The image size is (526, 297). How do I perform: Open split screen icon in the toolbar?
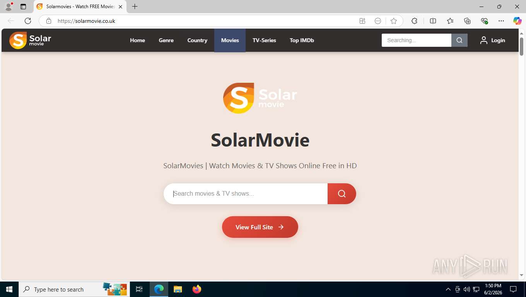click(433, 21)
